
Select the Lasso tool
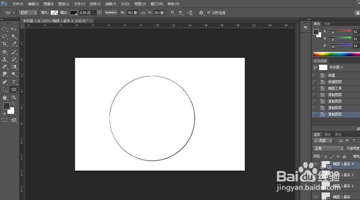(x=5, y=36)
